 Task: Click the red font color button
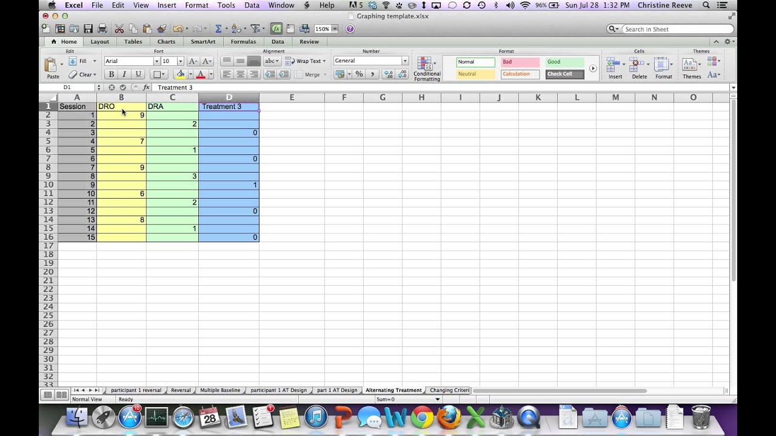pyautogui.click(x=201, y=74)
